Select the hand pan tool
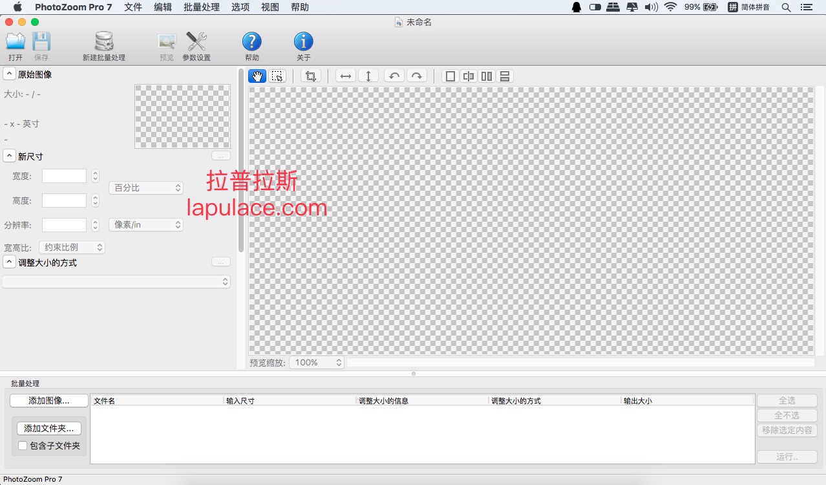The height and width of the screenshot is (485, 826). [257, 76]
